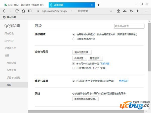Click the back navigation arrow
This screenshot has width=151, height=113.
click(x=4, y=11)
